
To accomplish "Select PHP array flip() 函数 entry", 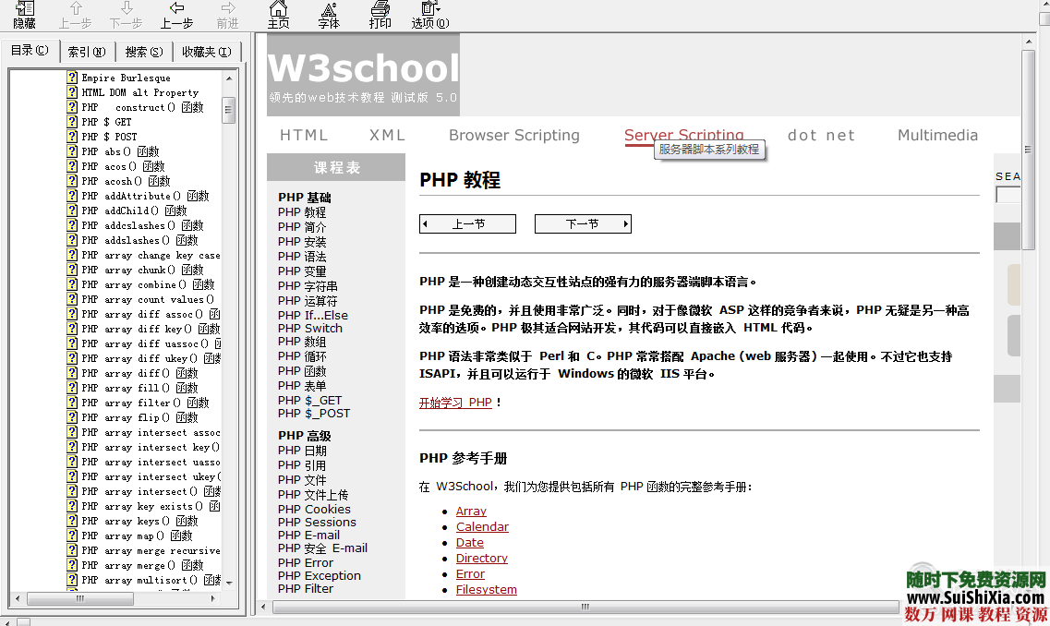I will tap(140, 417).
